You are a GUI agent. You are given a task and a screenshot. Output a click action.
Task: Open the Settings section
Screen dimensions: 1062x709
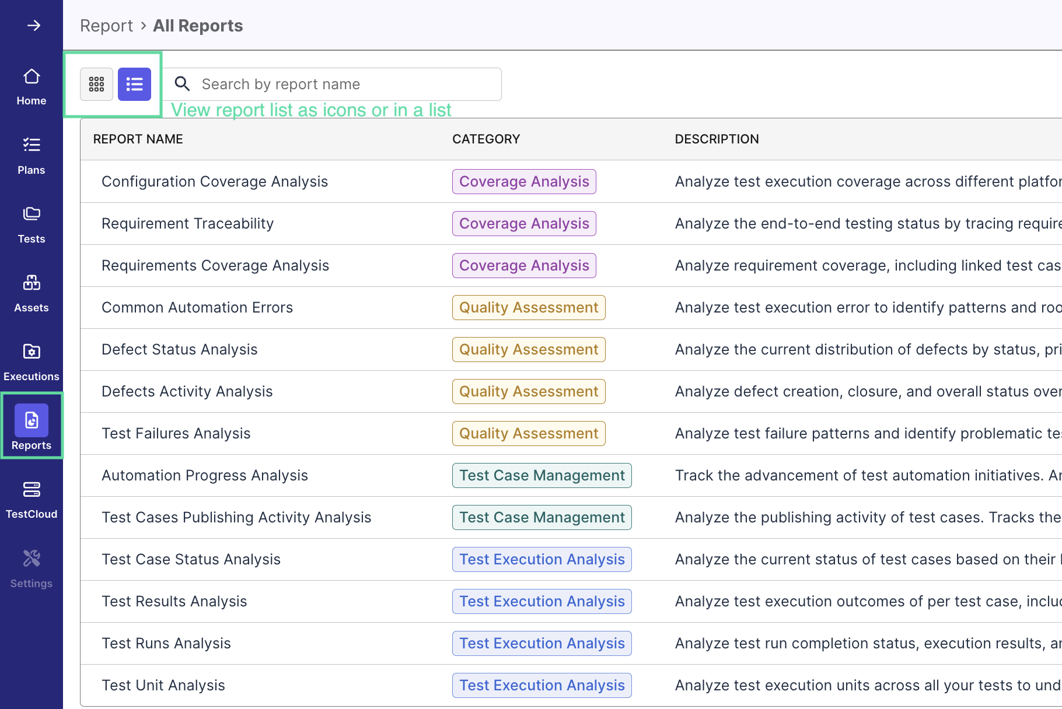[31, 568]
